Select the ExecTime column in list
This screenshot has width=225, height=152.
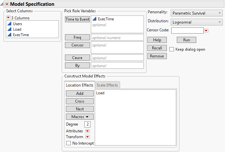click(x=21, y=35)
